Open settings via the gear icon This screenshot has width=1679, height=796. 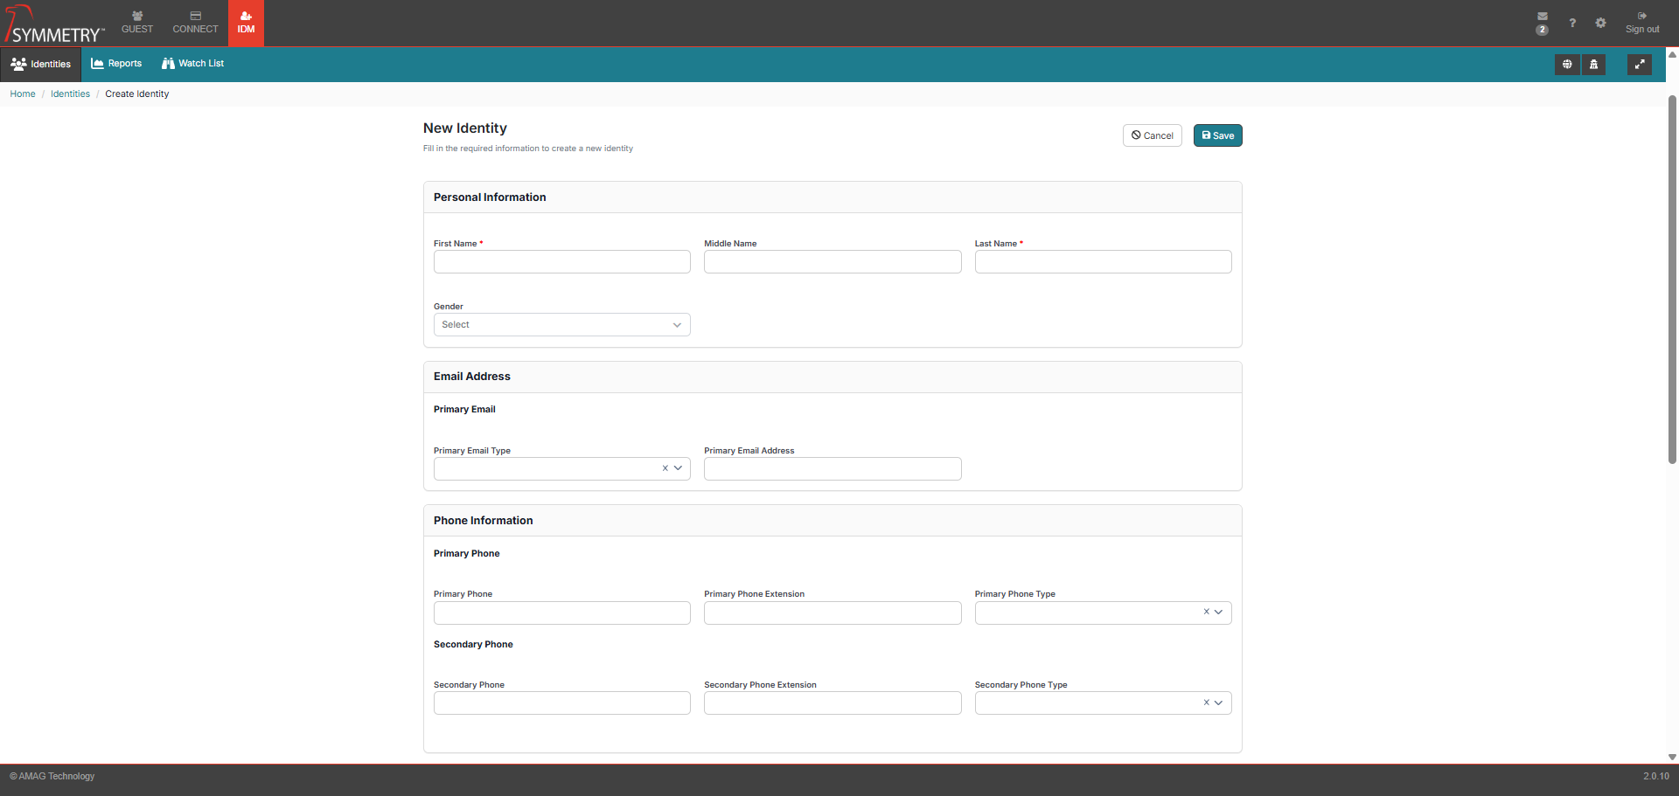click(1600, 23)
